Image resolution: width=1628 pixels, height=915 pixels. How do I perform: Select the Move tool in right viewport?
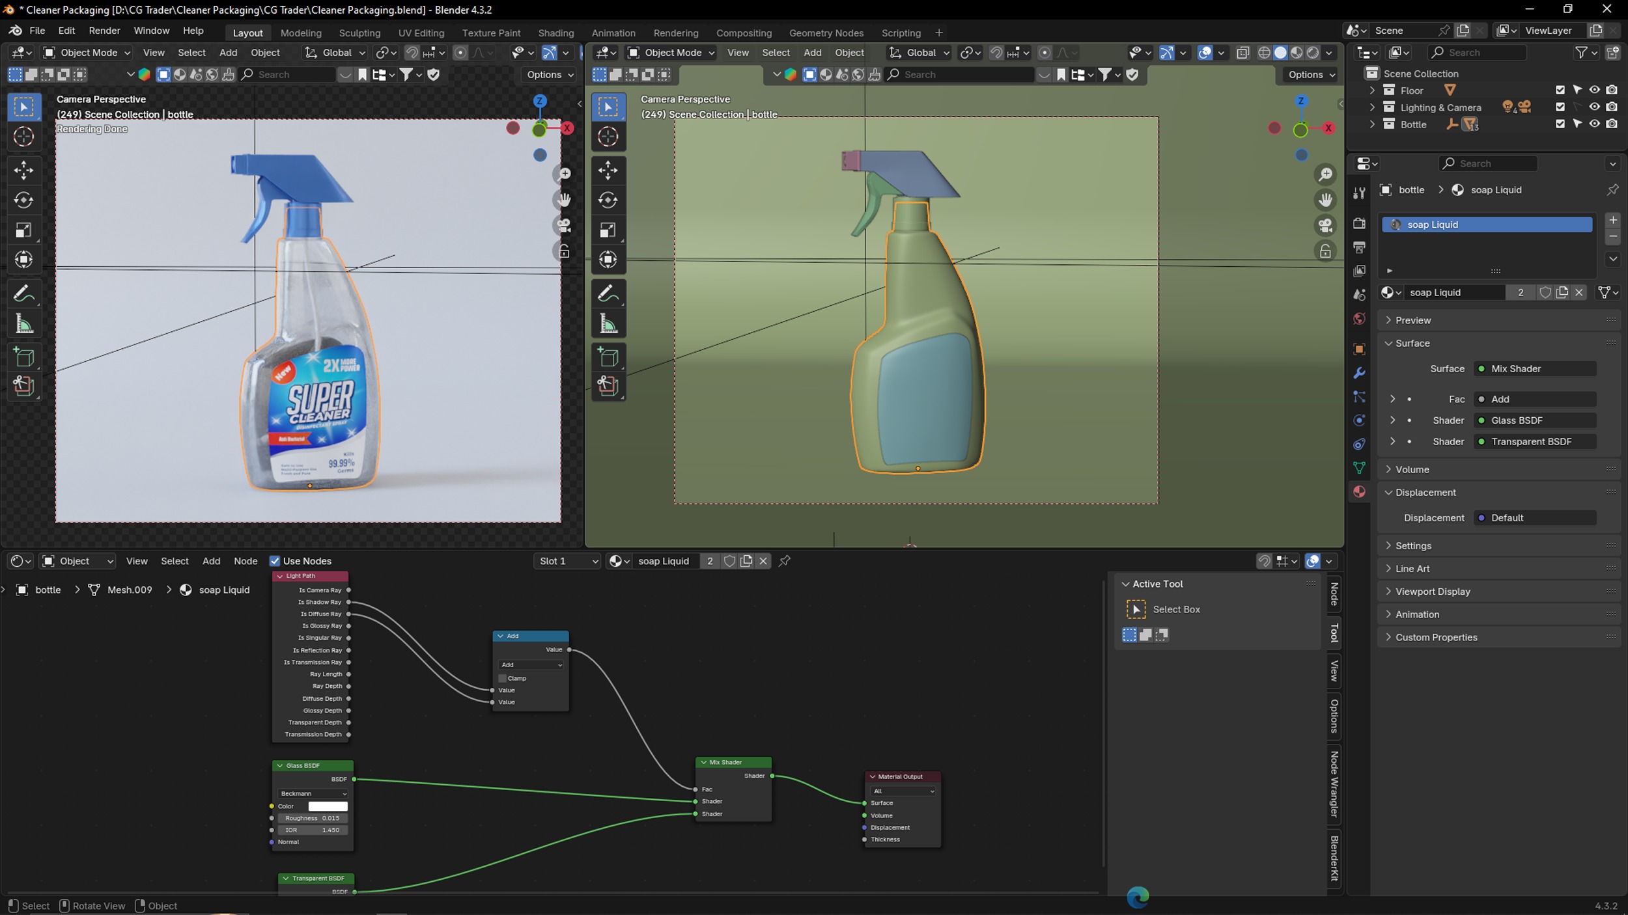click(608, 171)
